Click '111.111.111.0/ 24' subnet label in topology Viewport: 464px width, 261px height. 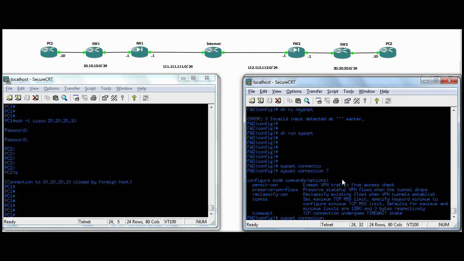pos(178,67)
